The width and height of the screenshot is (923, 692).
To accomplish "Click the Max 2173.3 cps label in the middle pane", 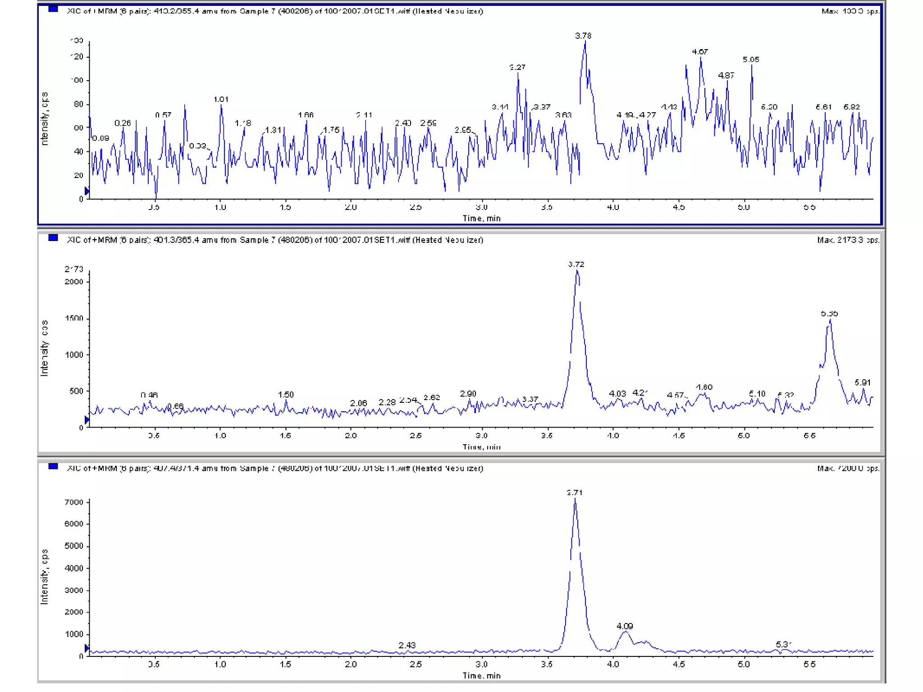I will tap(848, 240).
